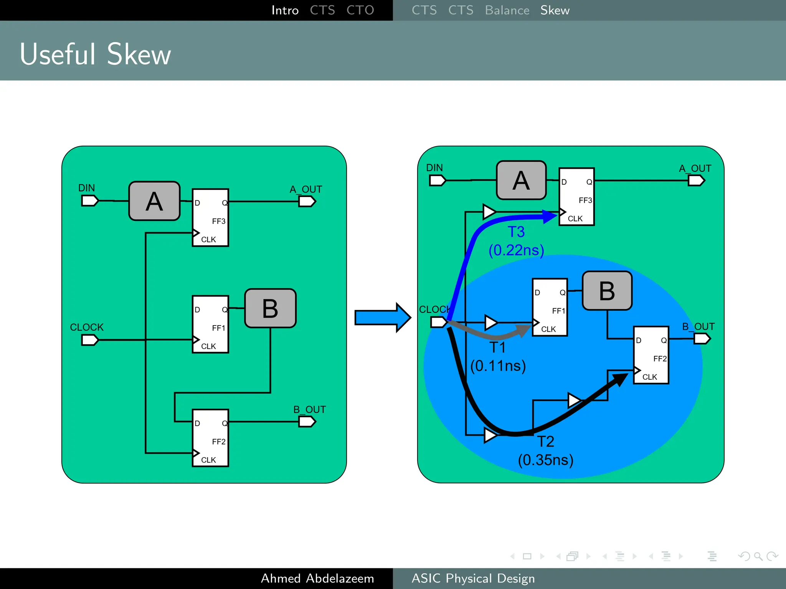
Task: Click the section navigation lines icon
Action: [x=666, y=556]
